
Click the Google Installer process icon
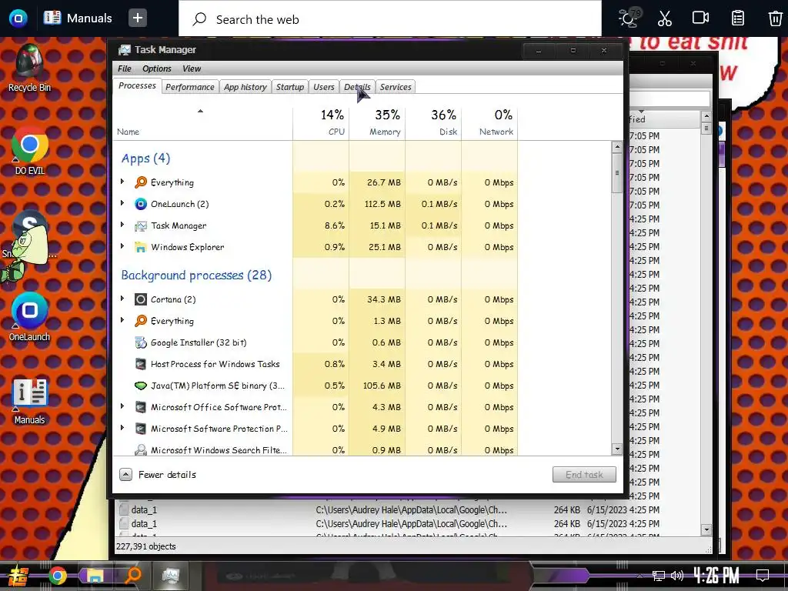coord(141,342)
